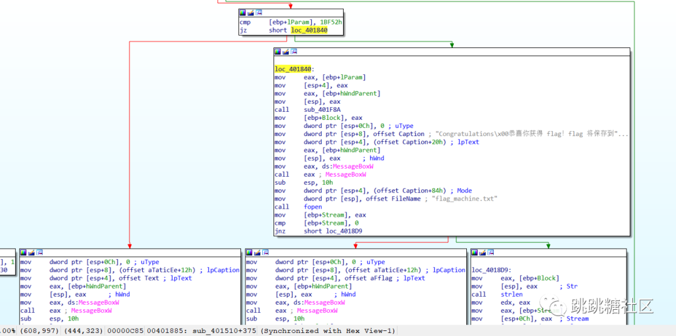
Task: Click the pencil edit icon on the cmp/jz node
Action: click(x=251, y=13)
